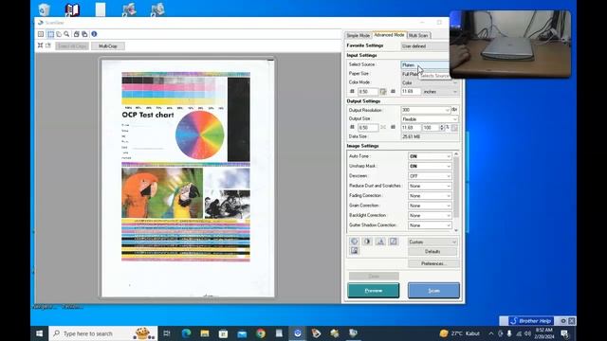Open the Recycle Bin on the desktop

pyautogui.click(x=45, y=9)
